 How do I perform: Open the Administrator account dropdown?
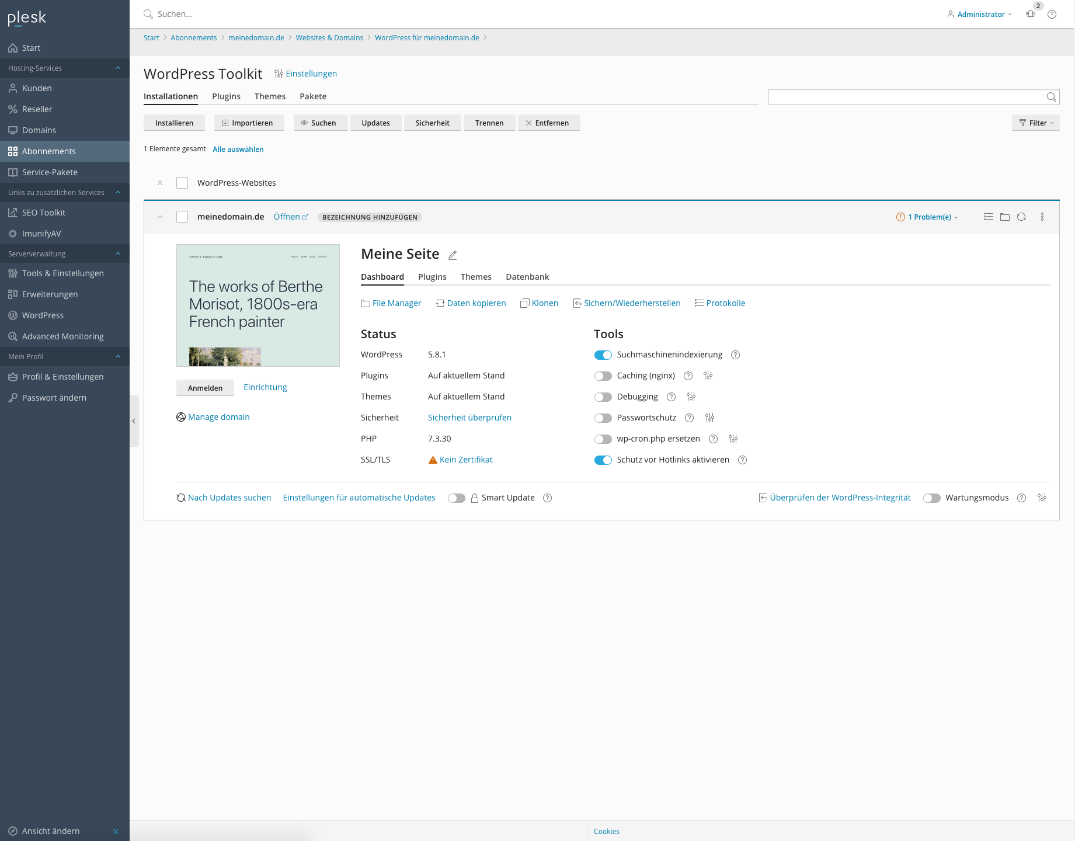click(979, 14)
